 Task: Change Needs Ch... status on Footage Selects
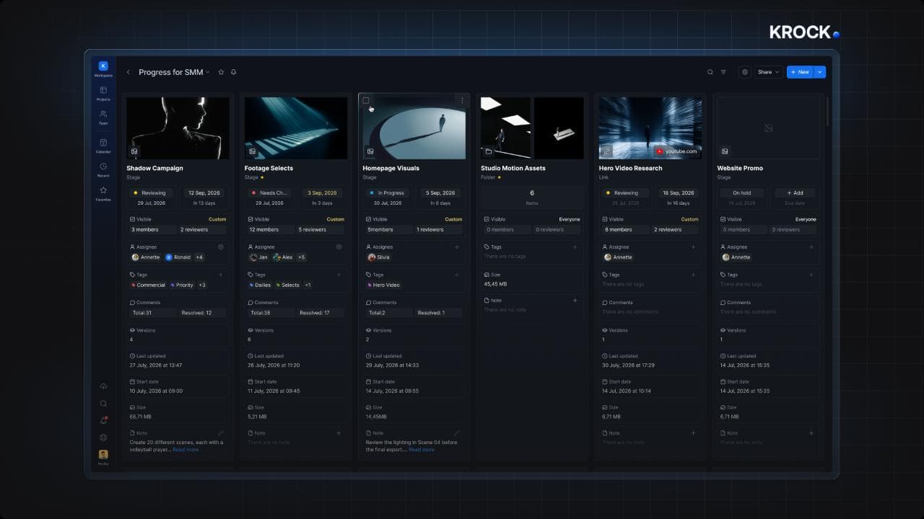269,193
